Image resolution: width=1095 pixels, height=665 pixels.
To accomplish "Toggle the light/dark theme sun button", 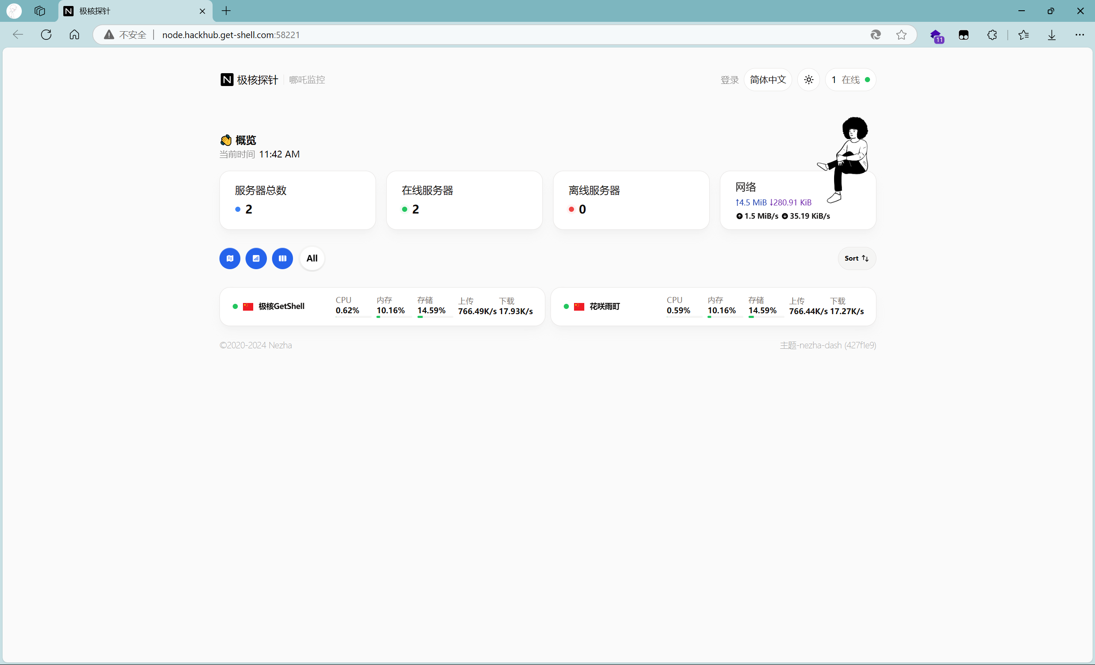I will pyautogui.click(x=808, y=80).
